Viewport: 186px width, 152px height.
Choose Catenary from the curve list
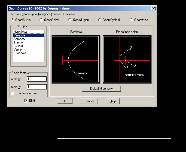[x=19, y=39]
